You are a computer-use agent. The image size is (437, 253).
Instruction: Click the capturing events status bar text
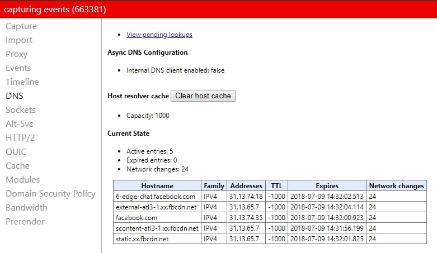pyautogui.click(x=55, y=9)
